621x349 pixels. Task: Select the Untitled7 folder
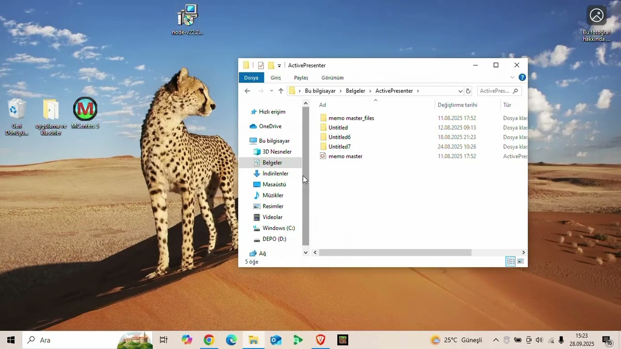pyautogui.click(x=335, y=147)
